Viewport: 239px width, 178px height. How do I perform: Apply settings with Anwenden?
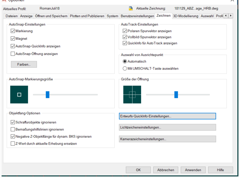(193, 170)
